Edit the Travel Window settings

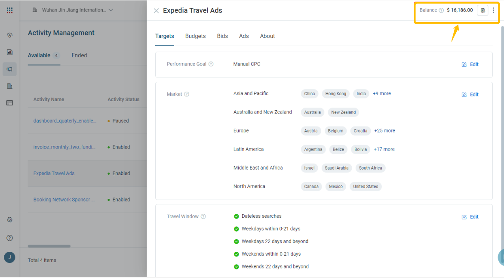pyautogui.click(x=470, y=217)
